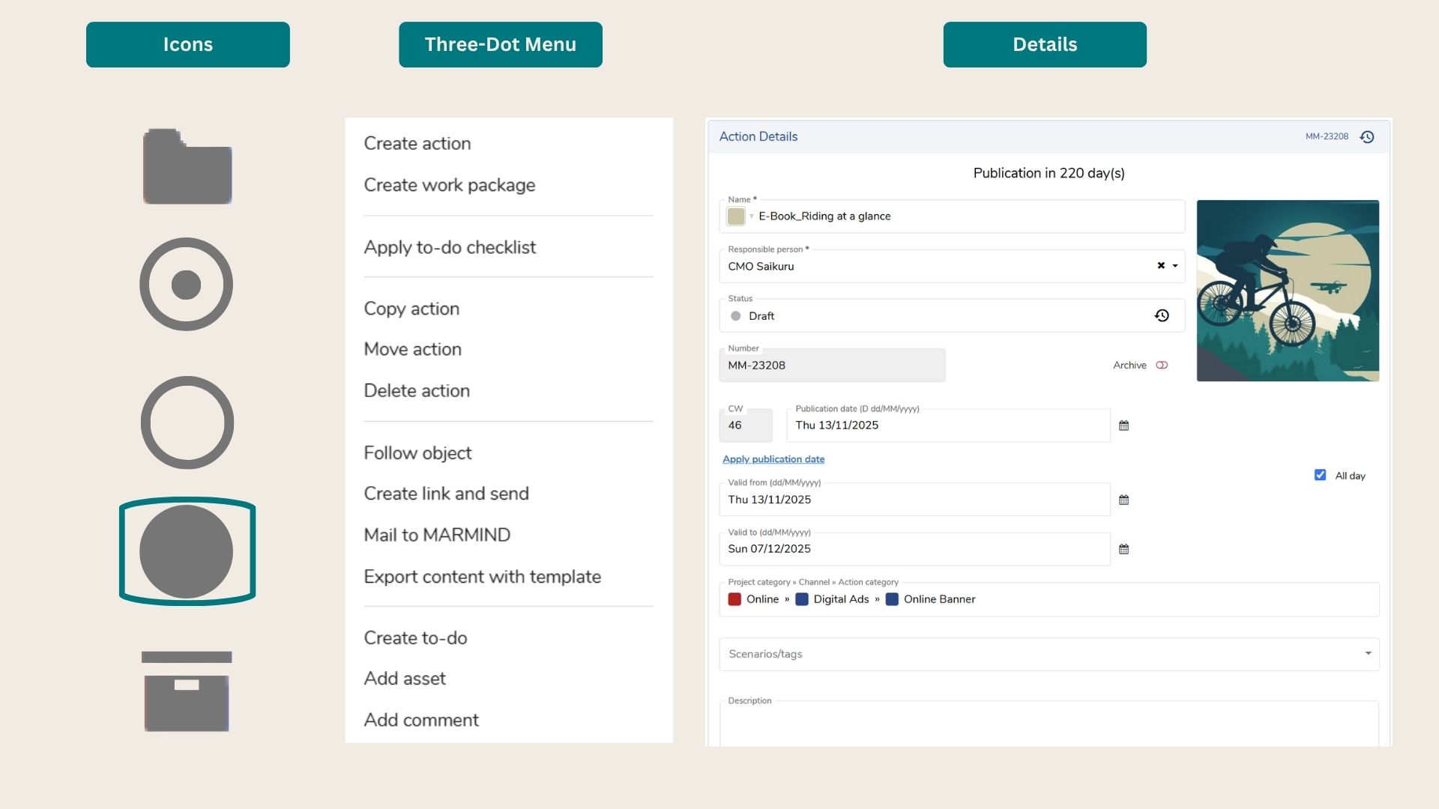Select Create work package menu entry

tap(449, 185)
